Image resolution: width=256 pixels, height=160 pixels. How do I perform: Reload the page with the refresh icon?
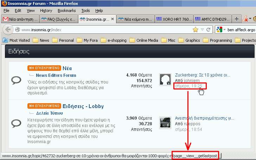(208, 30)
